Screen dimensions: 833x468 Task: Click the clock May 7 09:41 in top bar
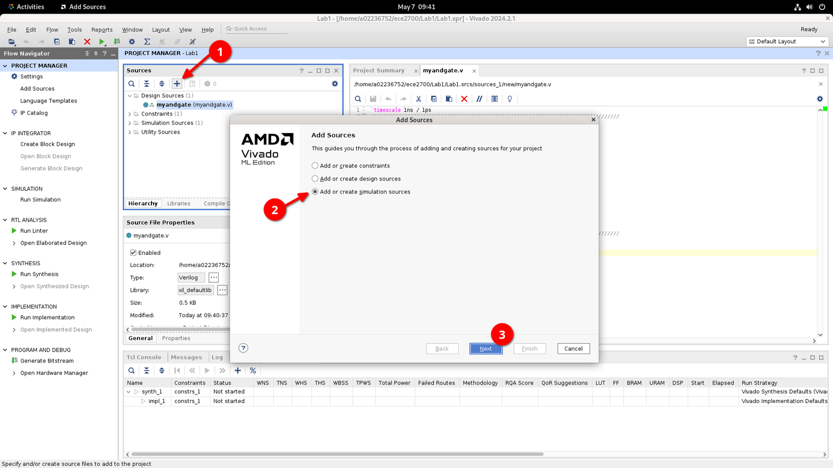point(416,7)
